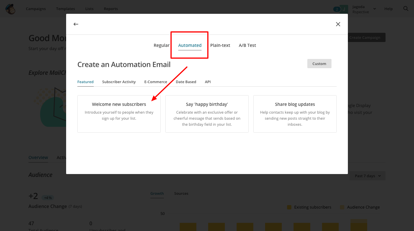Select the Overview tab on the dashboard
The width and height of the screenshot is (414, 231).
click(38, 157)
